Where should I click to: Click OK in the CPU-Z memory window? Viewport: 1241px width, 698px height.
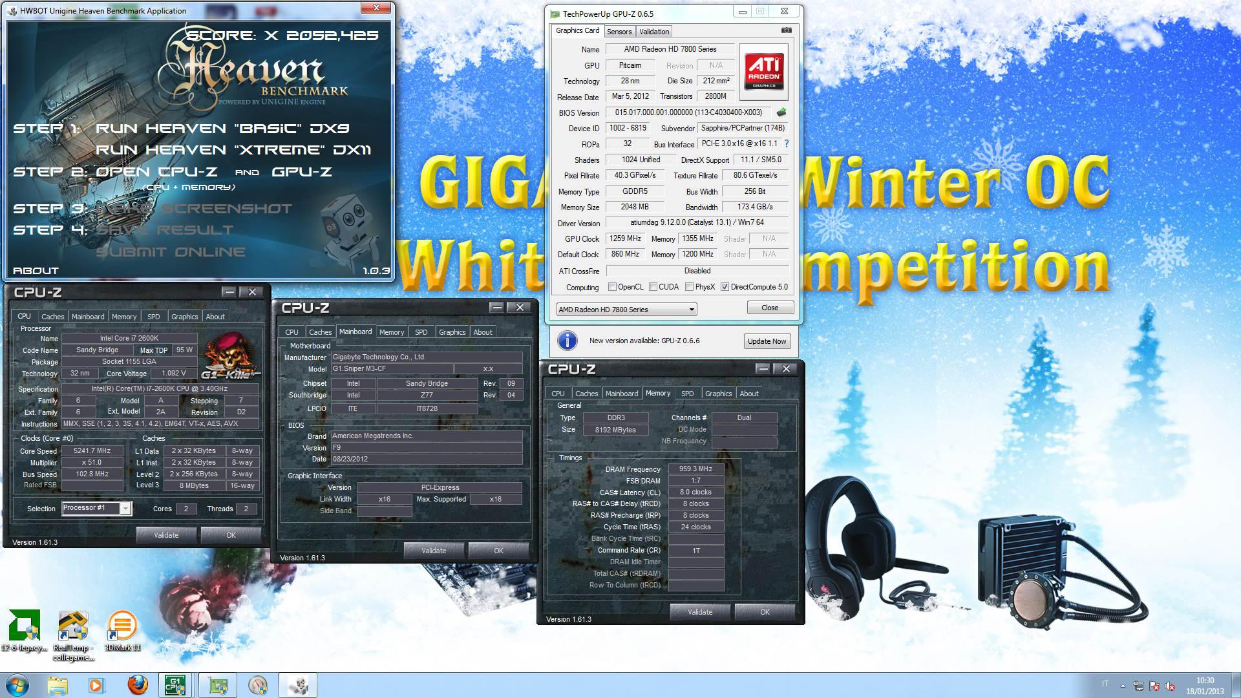765,612
